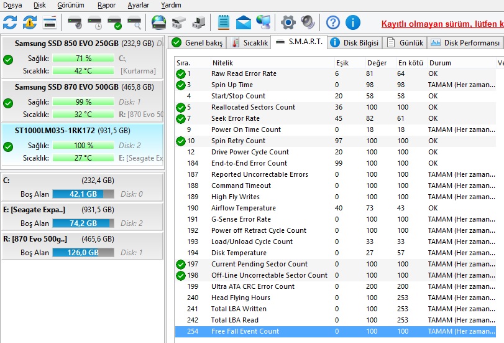Viewport: 504px width, 343px height.
Task: Click the blue info about icon
Action: click(x=353, y=23)
